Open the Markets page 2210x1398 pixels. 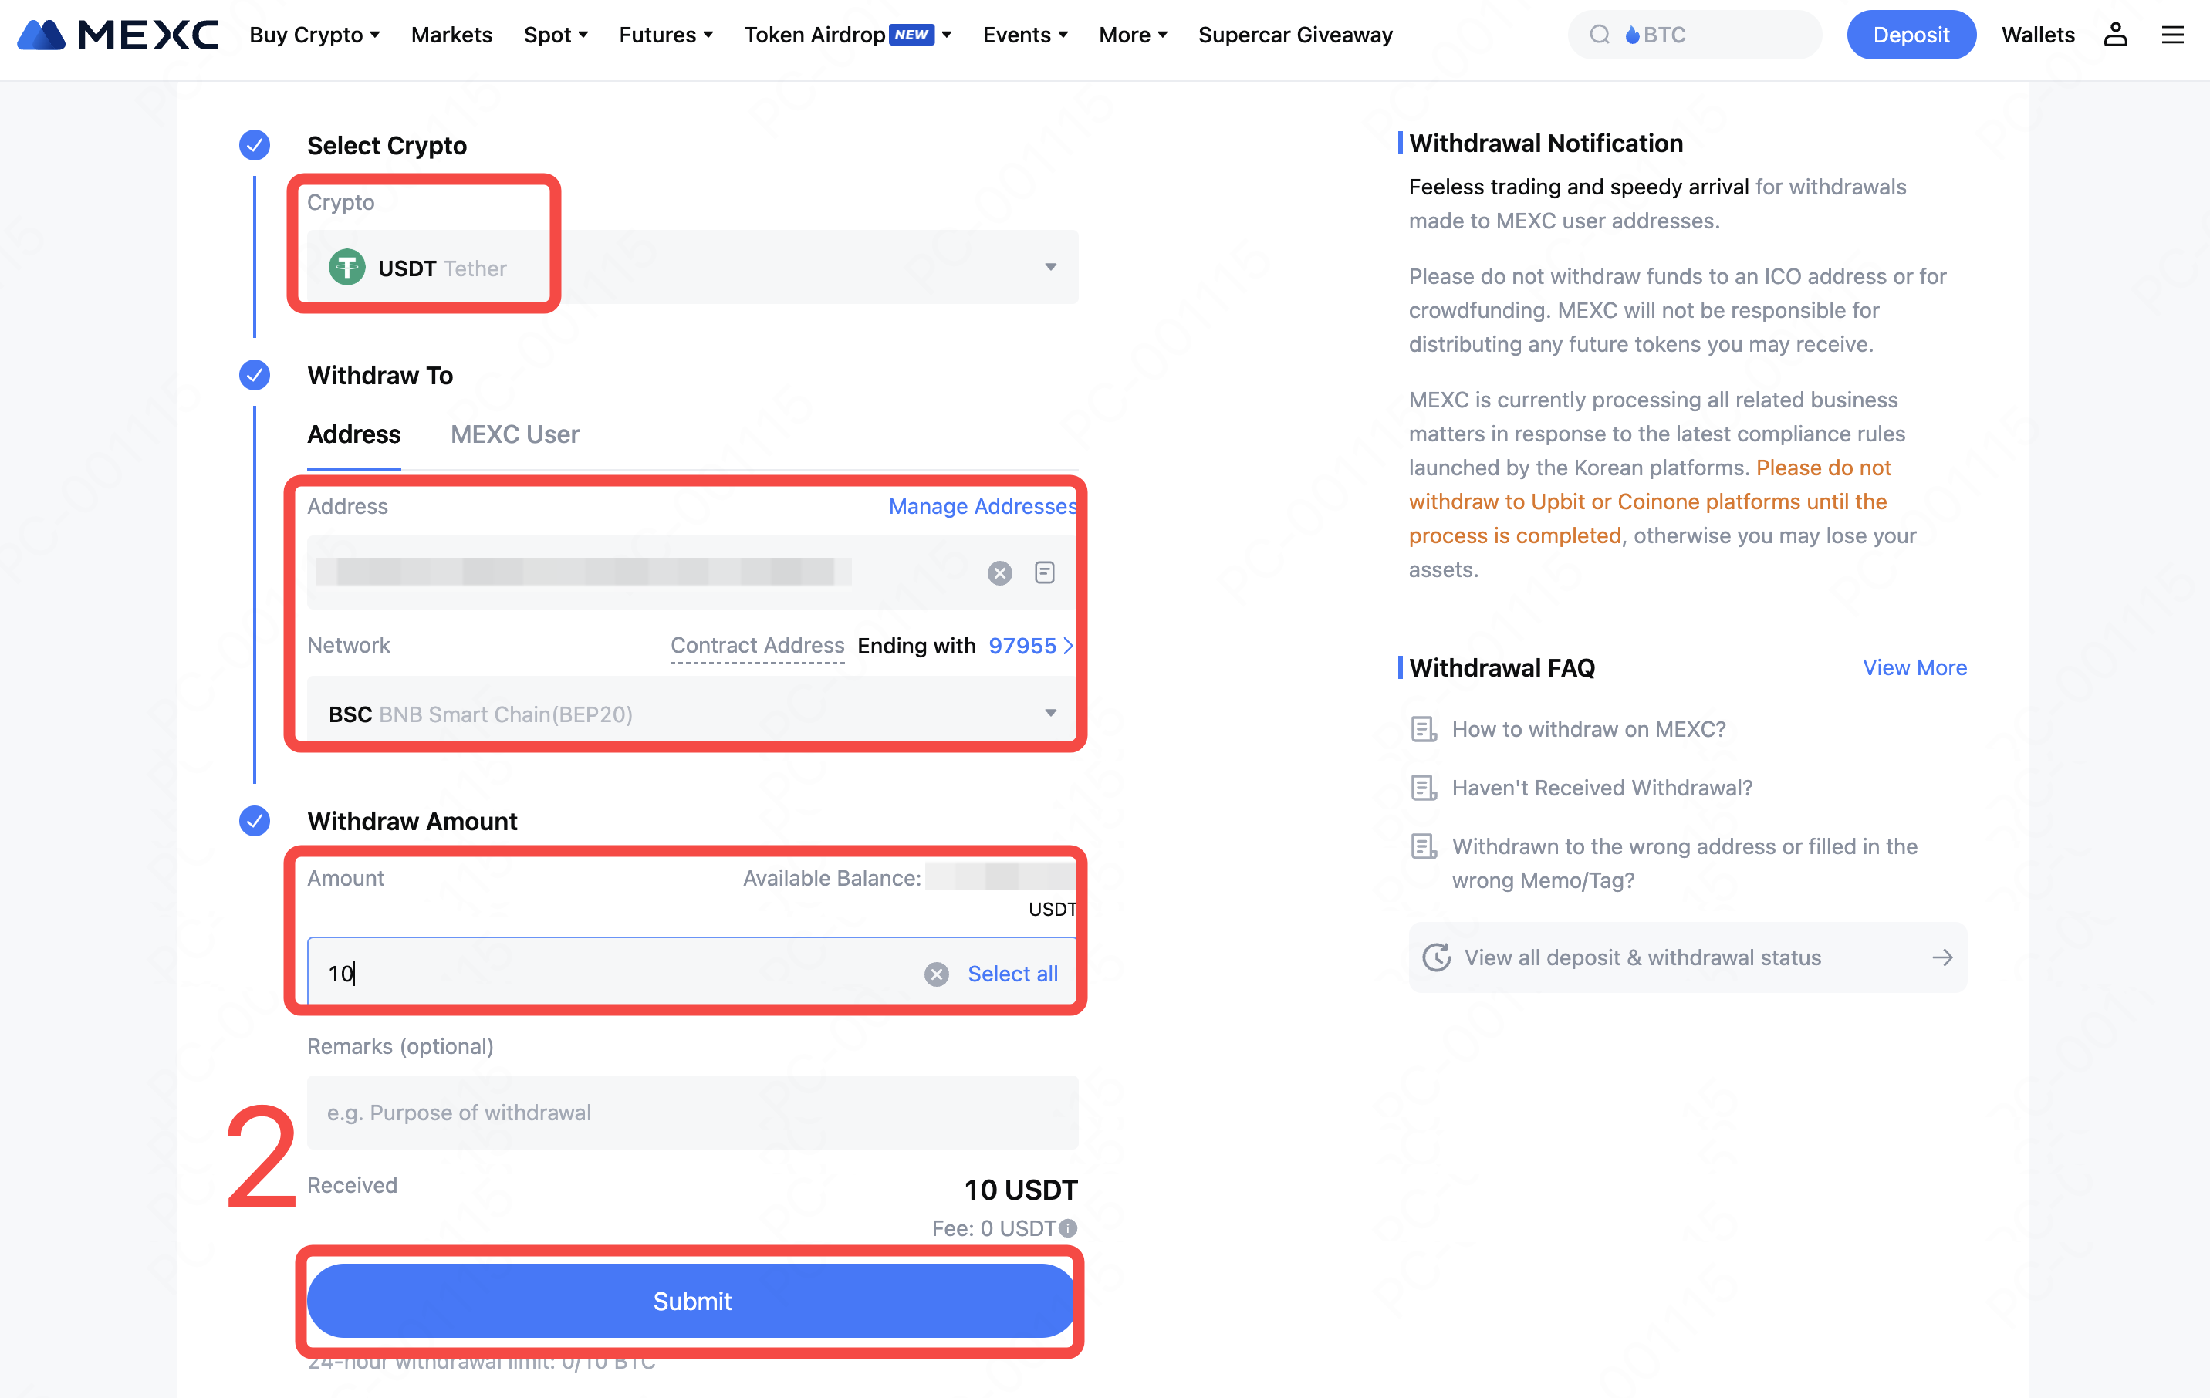tap(451, 35)
